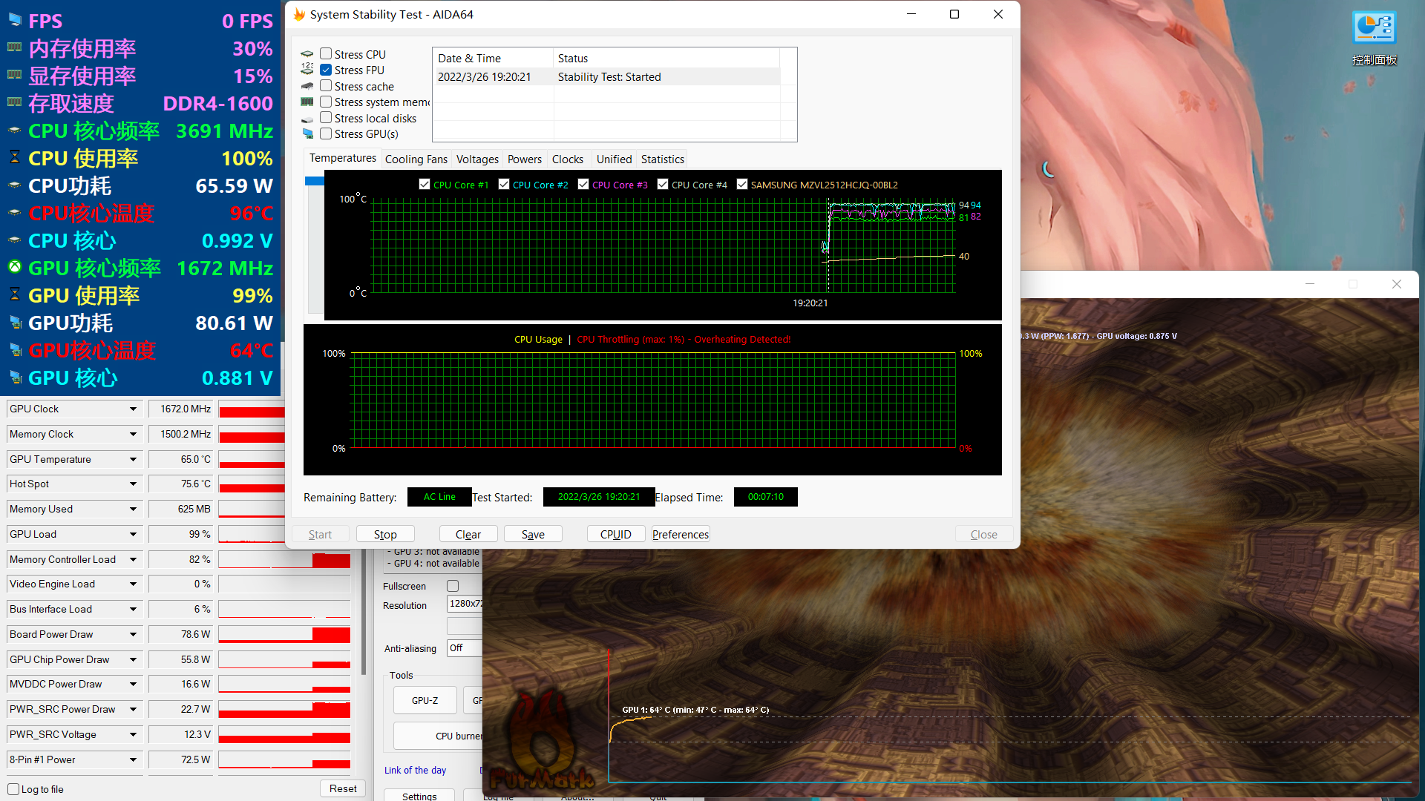Click the FPS monitor icon in overlay

point(14,21)
